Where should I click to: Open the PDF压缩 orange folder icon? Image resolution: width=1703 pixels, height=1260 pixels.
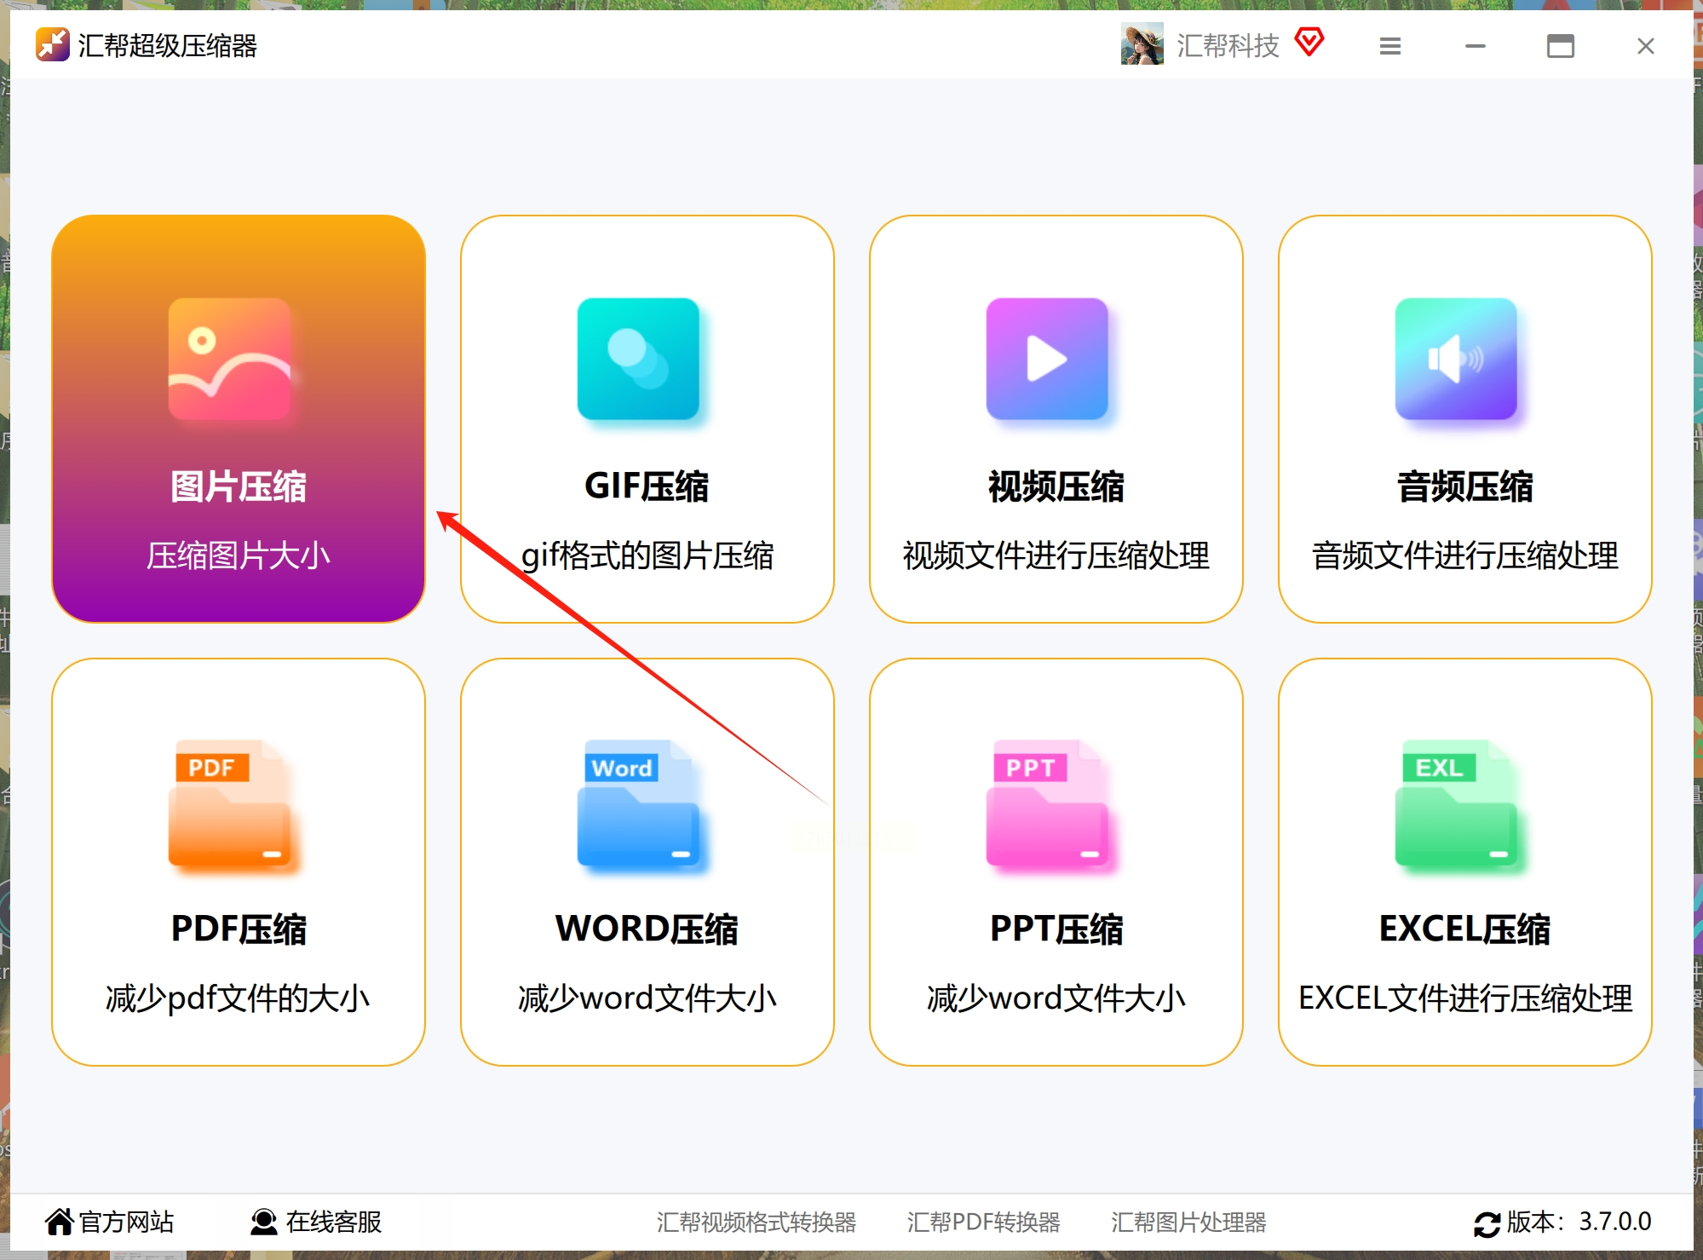[229, 803]
